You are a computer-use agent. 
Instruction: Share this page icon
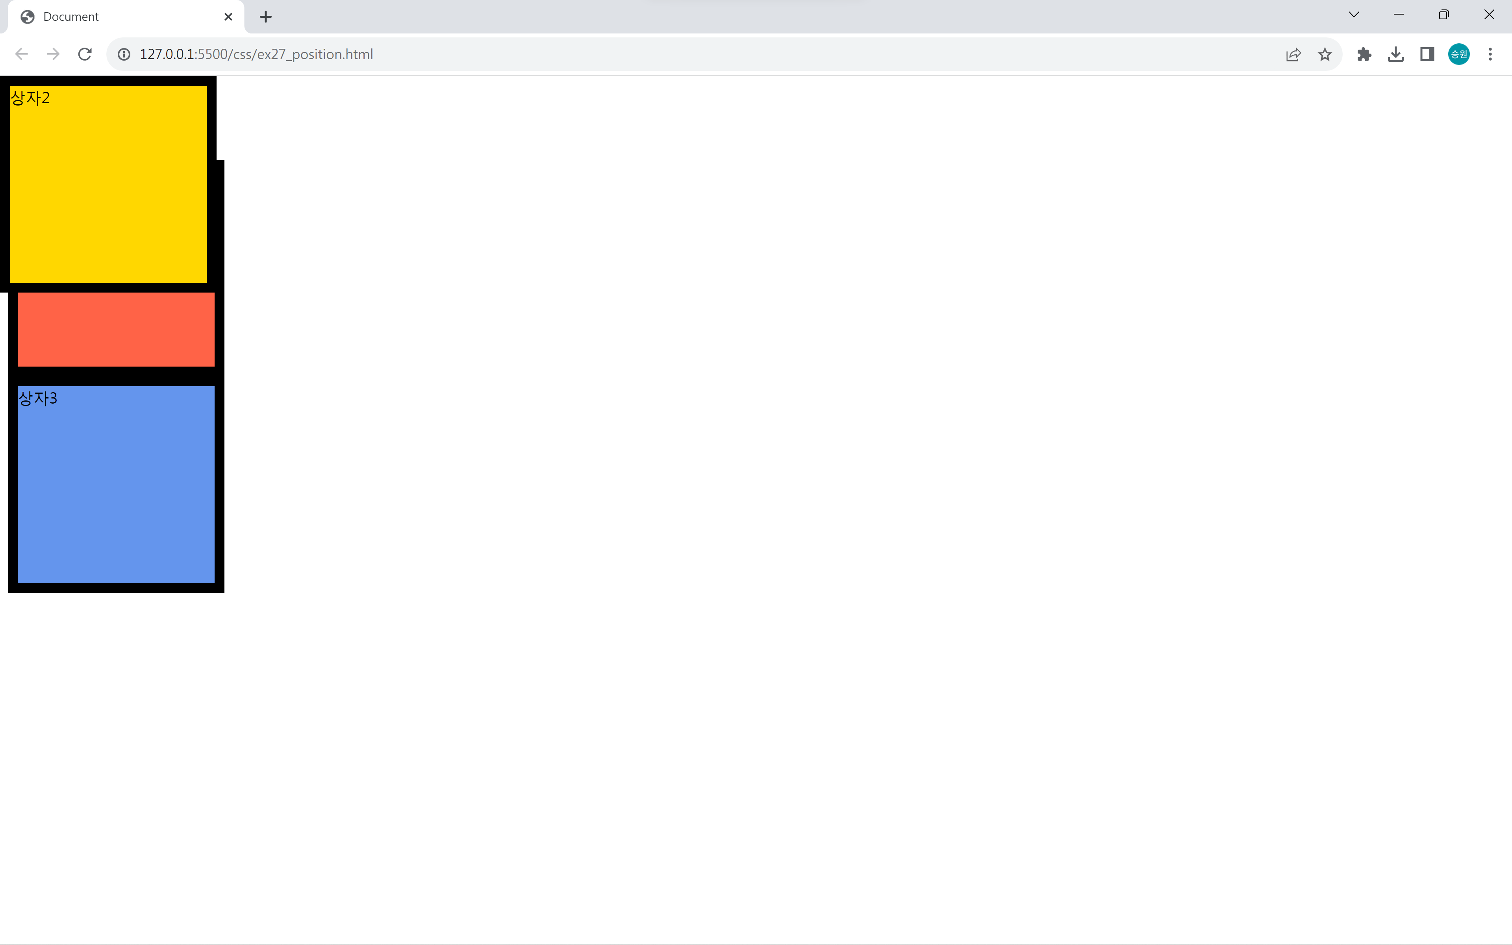[1293, 54]
